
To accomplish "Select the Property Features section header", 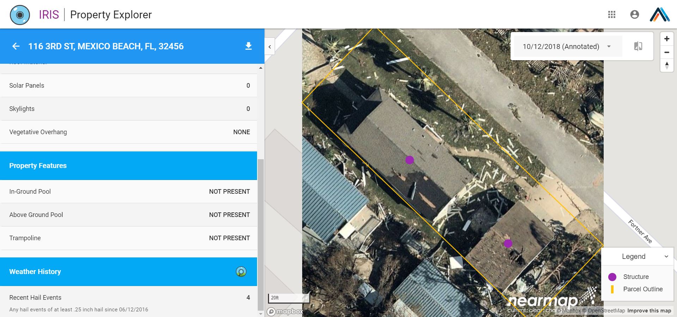I will point(129,166).
